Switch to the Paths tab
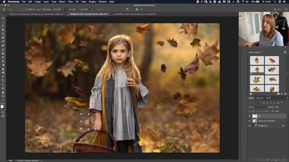 click(268, 98)
